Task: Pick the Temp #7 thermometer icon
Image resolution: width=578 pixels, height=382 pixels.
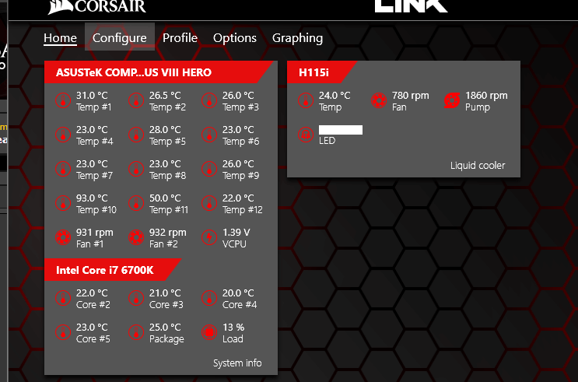Action: click(x=63, y=169)
